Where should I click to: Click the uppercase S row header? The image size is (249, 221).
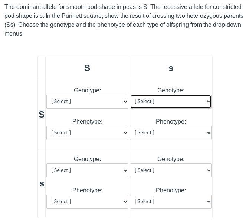click(42, 115)
